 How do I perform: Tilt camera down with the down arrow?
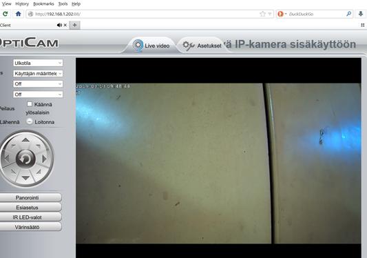pos(25,178)
